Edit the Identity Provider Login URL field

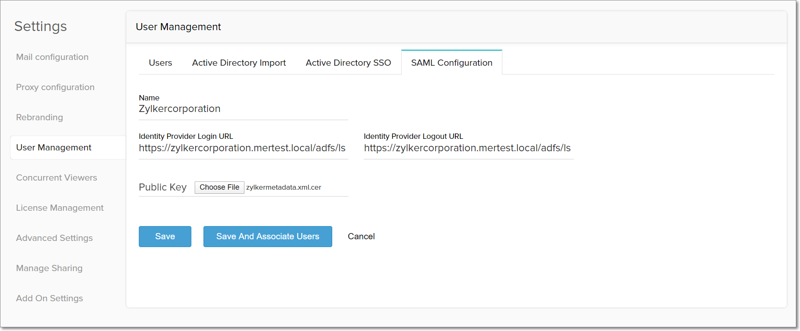click(243, 148)
